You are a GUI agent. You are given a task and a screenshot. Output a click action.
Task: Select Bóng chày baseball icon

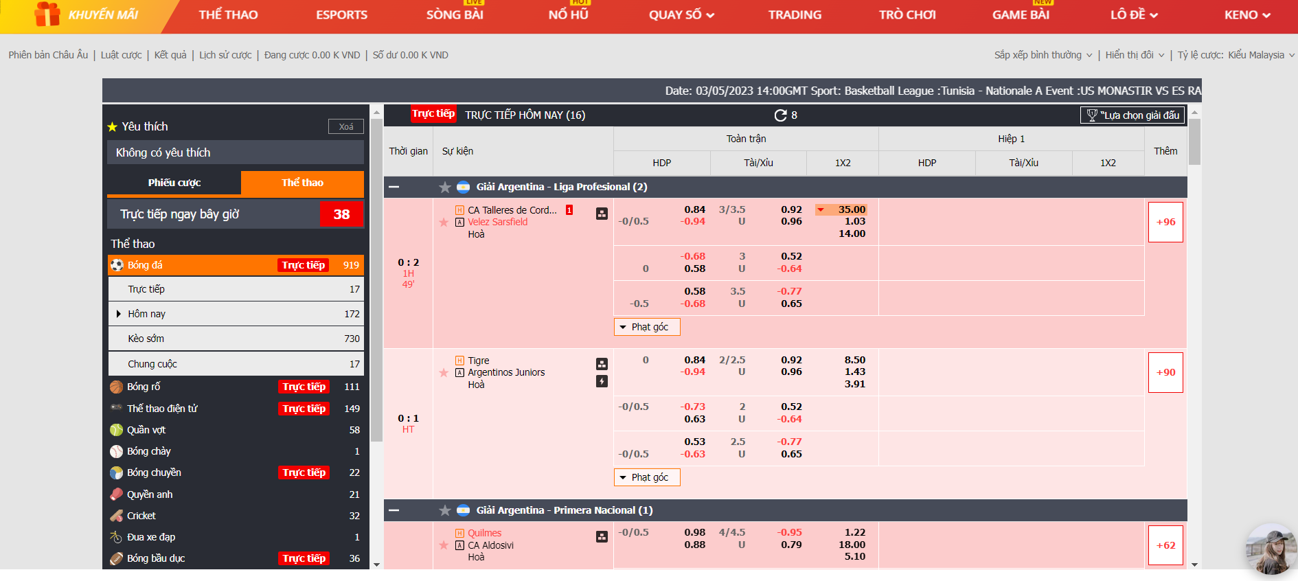(x=117, y=451)
